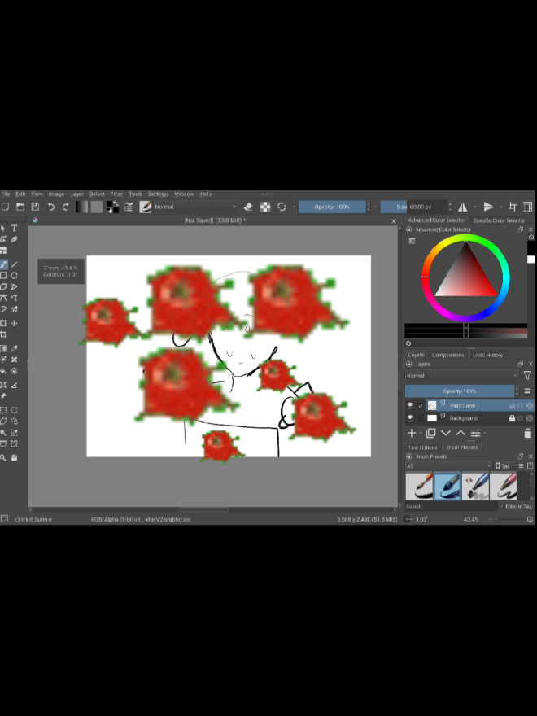
Task: Click the horizontal mirror tool icon
Action: pyautogui.click(x=463, y=207)
